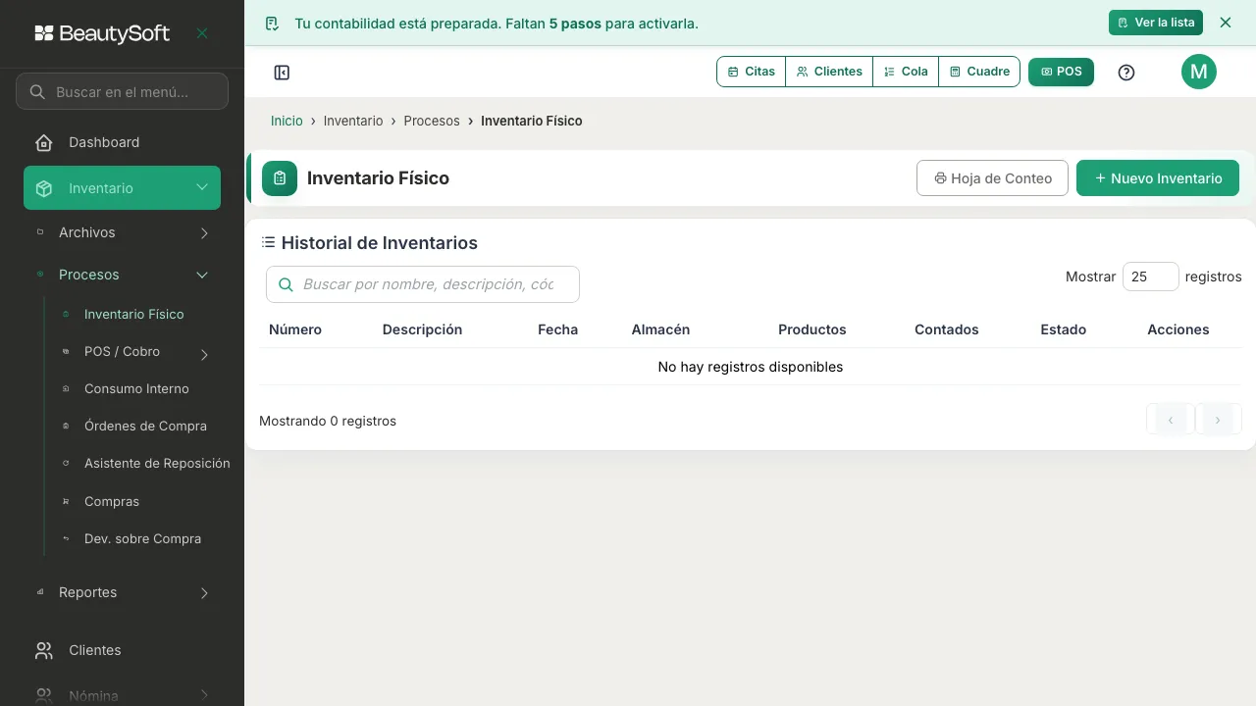Open the Citas quick tab
The image size is (1256, 706).
coord(752,72)
